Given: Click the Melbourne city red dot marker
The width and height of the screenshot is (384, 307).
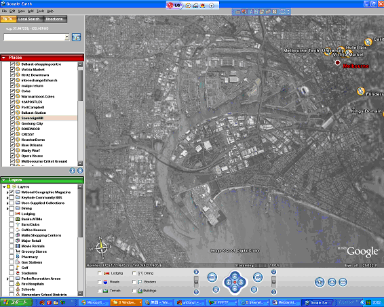Looking at the screenshot, I should point(337,63).
